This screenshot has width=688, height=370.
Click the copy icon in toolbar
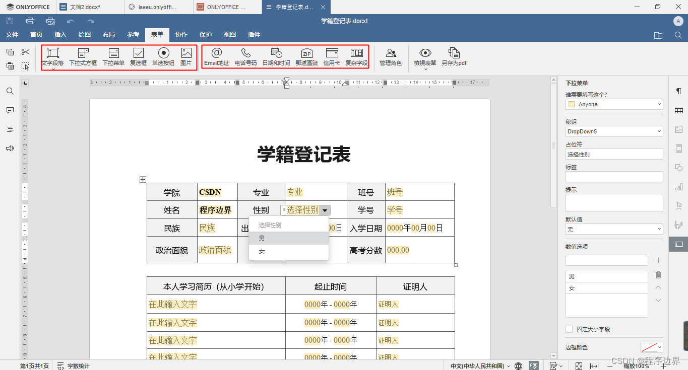tap(10, 52)
